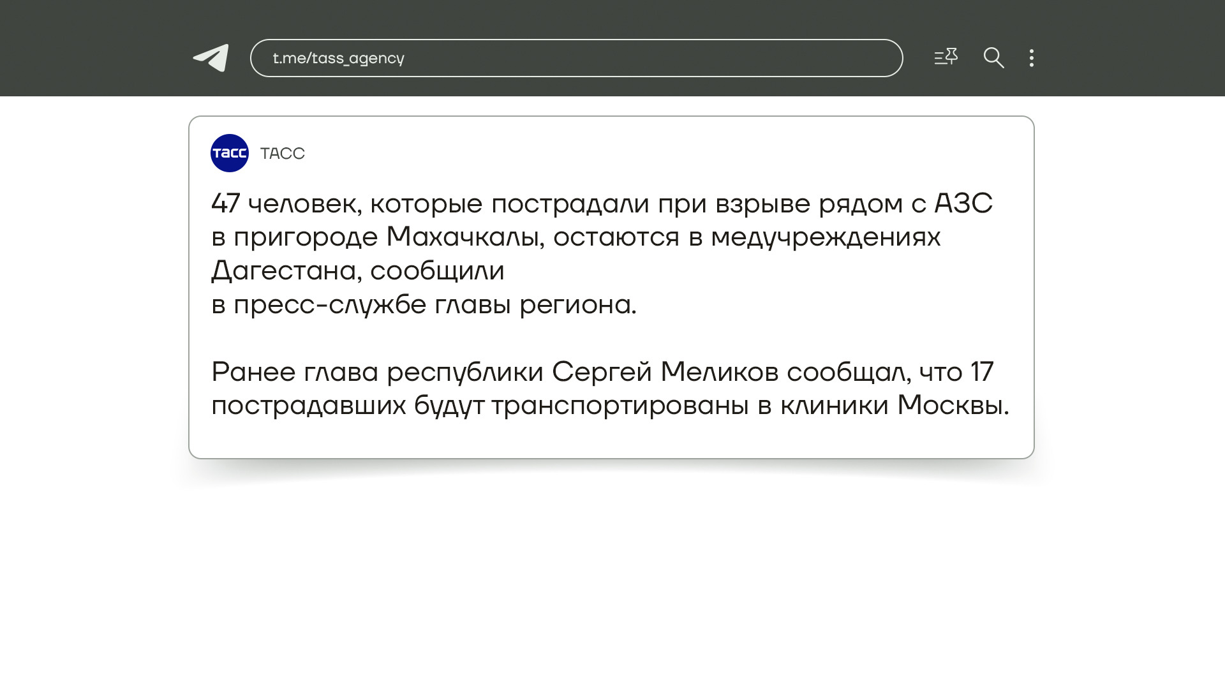Click the abbreviation АЗС in the post
Image resolution: width=1225 pixels, height=689 pixels.
click(963, 204)
